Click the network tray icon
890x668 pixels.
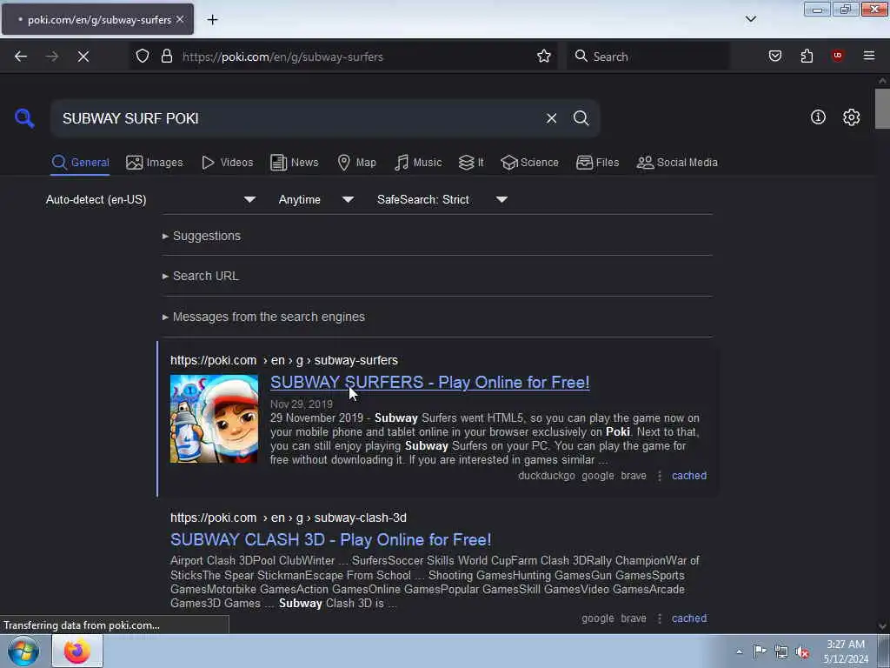[781, 652]
